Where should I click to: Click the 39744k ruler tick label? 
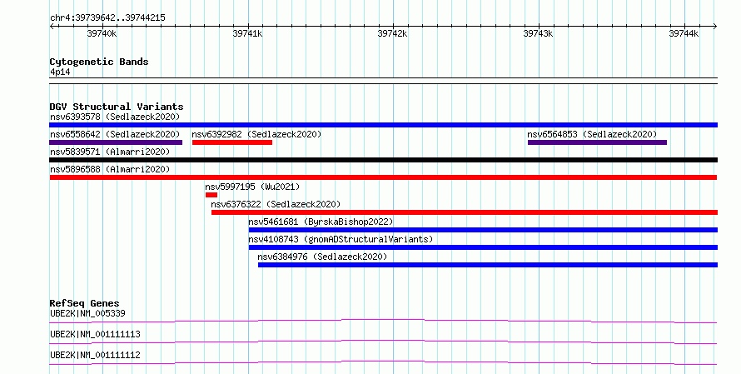coord(684,33)
